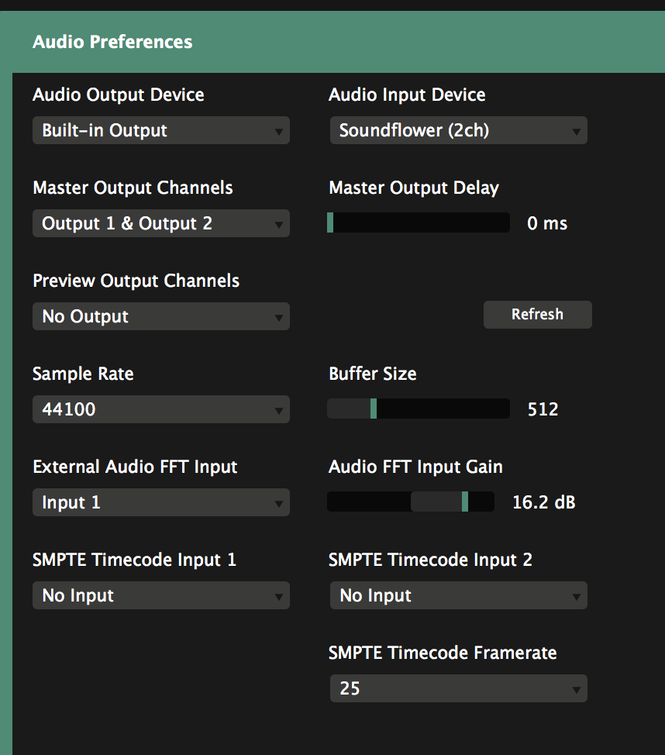Image resolution: width=665 pixels, height=755 pixels.
Task: Click the Buffer Size slider handle
Action: point(374,409)
